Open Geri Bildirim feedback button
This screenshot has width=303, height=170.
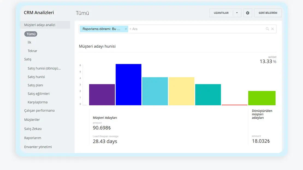pyautogui.click(x=268, y=13)
